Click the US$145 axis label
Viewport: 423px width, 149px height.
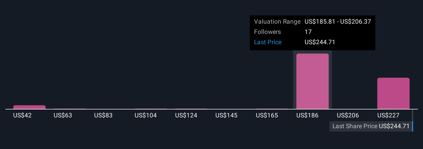coord(226,115)
